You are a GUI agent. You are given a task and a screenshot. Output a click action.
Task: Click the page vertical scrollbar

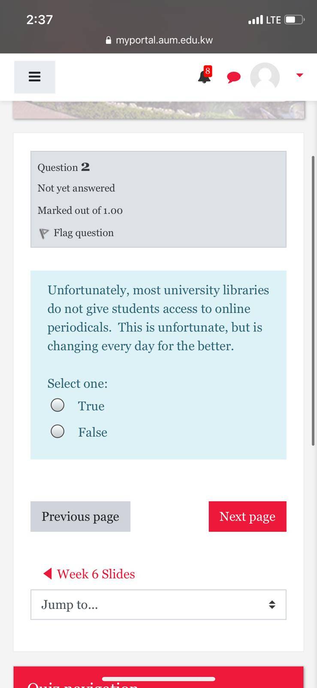(x=313, y=301)
